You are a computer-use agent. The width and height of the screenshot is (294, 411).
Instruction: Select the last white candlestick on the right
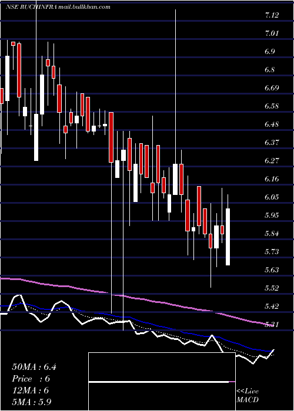coord(228,237)
